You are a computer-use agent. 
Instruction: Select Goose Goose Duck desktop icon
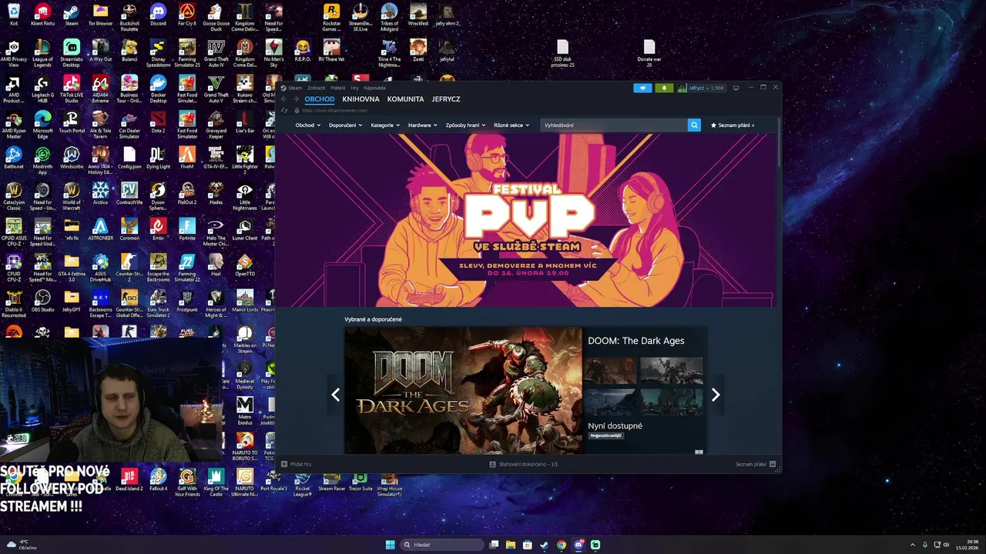[x=216, y=17]
